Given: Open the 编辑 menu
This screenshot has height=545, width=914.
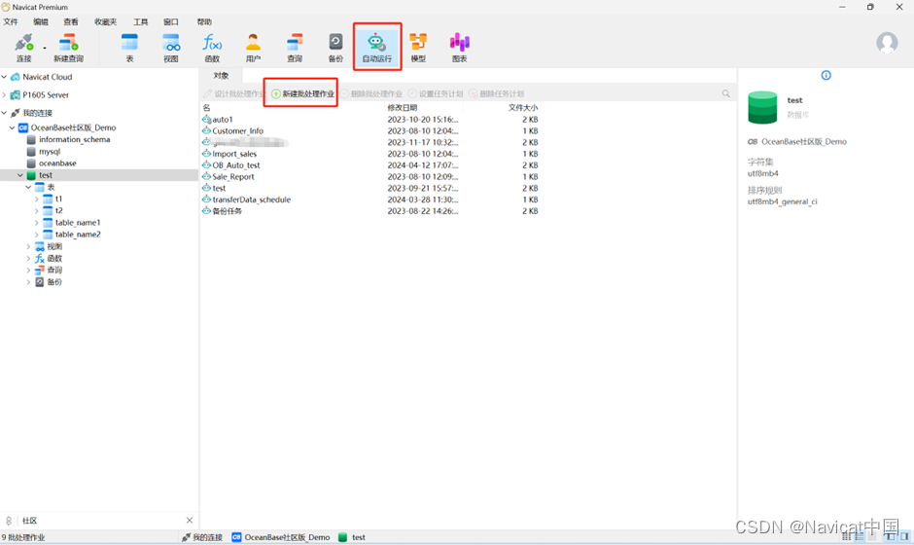Looking at the screenshot, I should pos(41,21).
